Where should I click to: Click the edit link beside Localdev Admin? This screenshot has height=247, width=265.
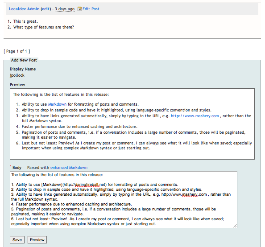[x=46, y=9]
